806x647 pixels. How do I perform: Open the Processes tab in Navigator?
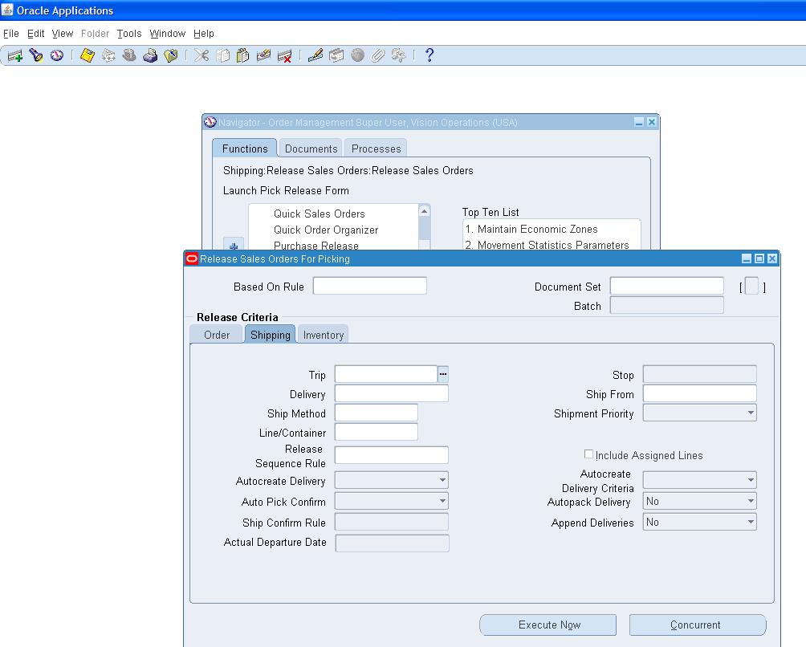pyautogui.click(x=376, y=149)
